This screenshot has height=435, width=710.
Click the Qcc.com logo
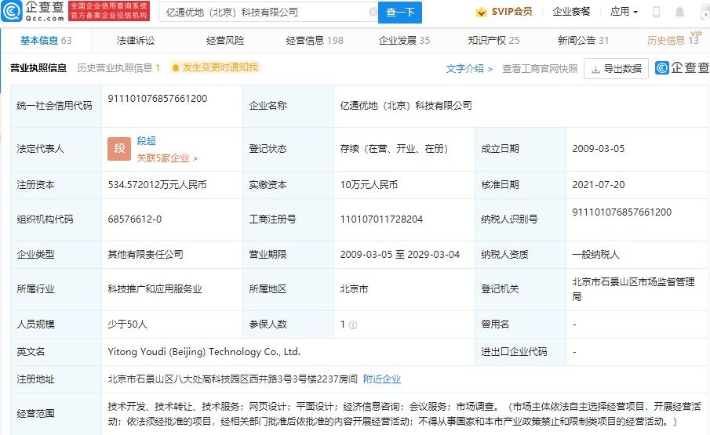[x=33, y=11]
